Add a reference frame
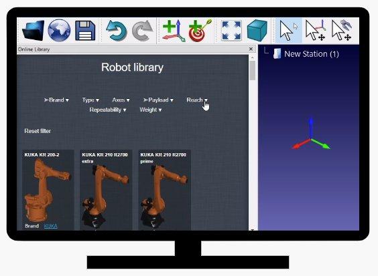The height and width of the screenshot is (276, 378). coord(174,31)
